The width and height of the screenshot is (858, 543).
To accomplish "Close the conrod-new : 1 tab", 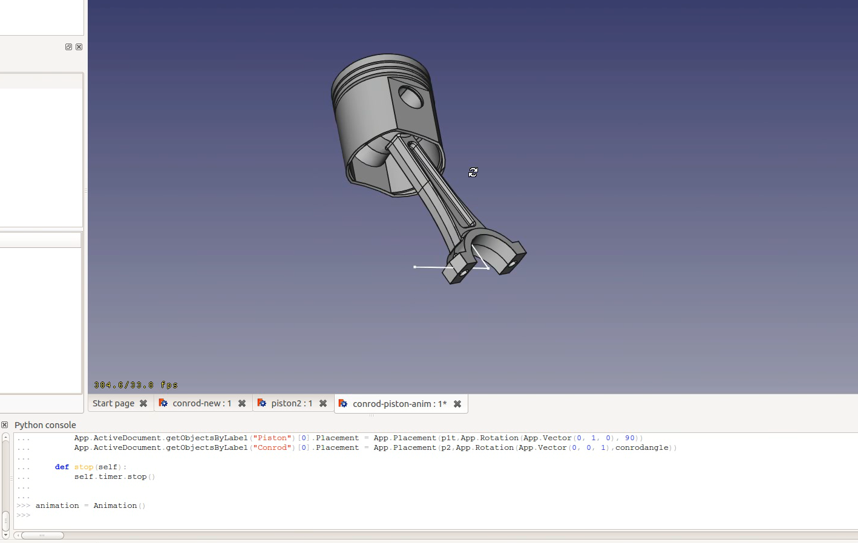I will click(242, 403).
